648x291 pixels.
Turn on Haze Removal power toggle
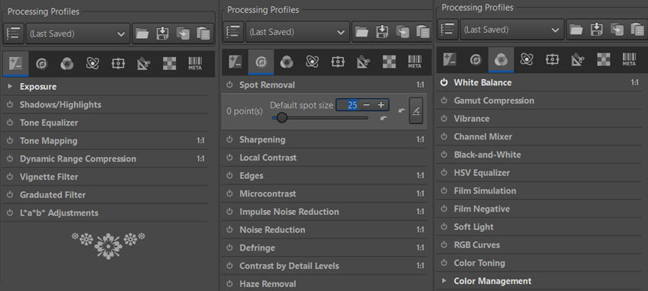pos(229,284)
